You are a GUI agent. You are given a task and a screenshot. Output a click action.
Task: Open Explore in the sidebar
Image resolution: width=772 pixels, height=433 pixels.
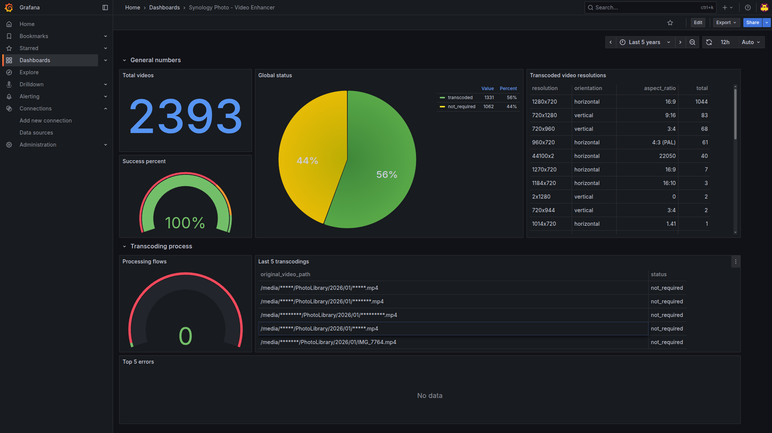tap(29, 72)
